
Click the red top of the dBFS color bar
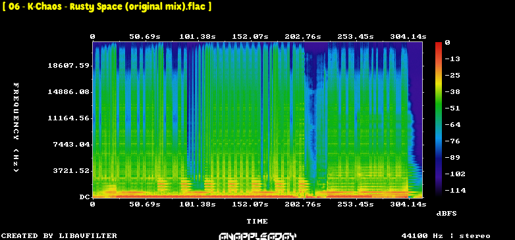tap(439, 45)
